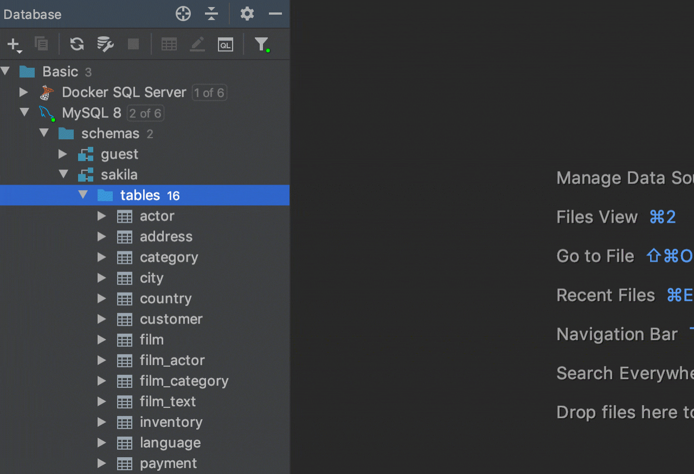Open Database panel gear settings
This screenshot has width=694, height=474.
point(247,14)
